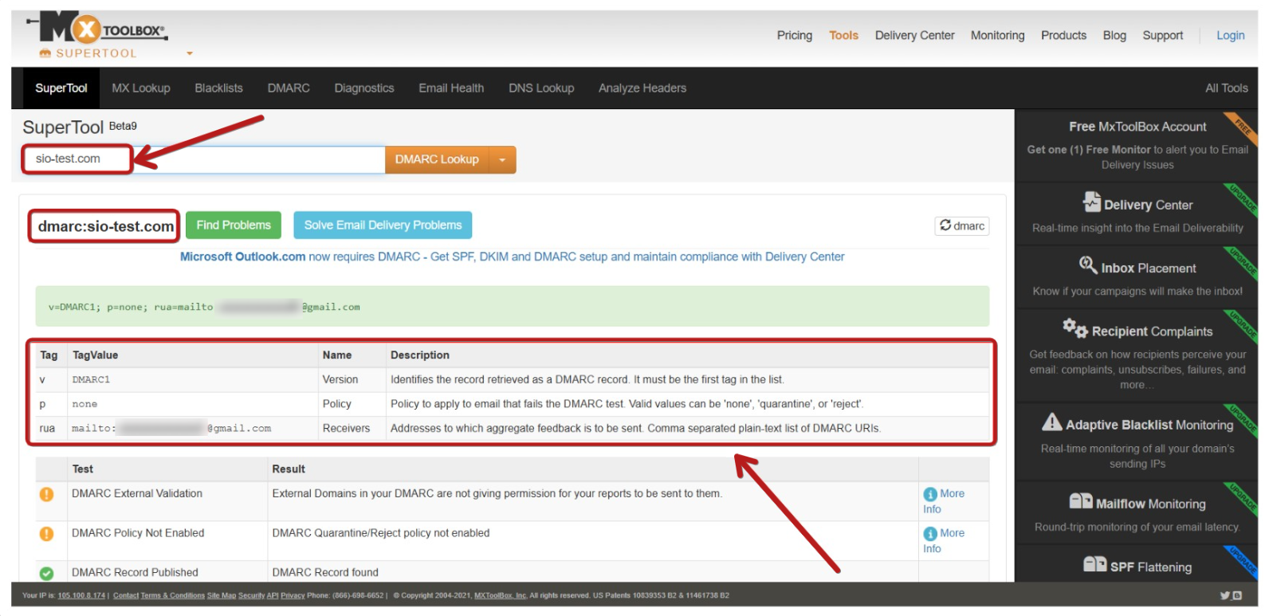Open Recipient Complaints sidebar heading
This screenshot has height=616, width=1269.
tap(1152, 332)
